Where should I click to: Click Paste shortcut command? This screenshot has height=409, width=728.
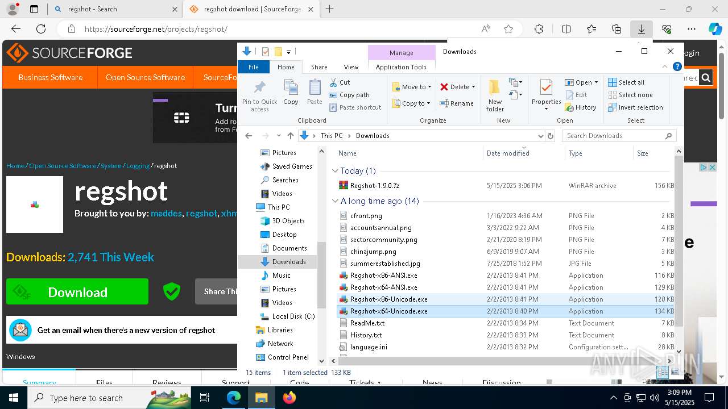point(355,107)
